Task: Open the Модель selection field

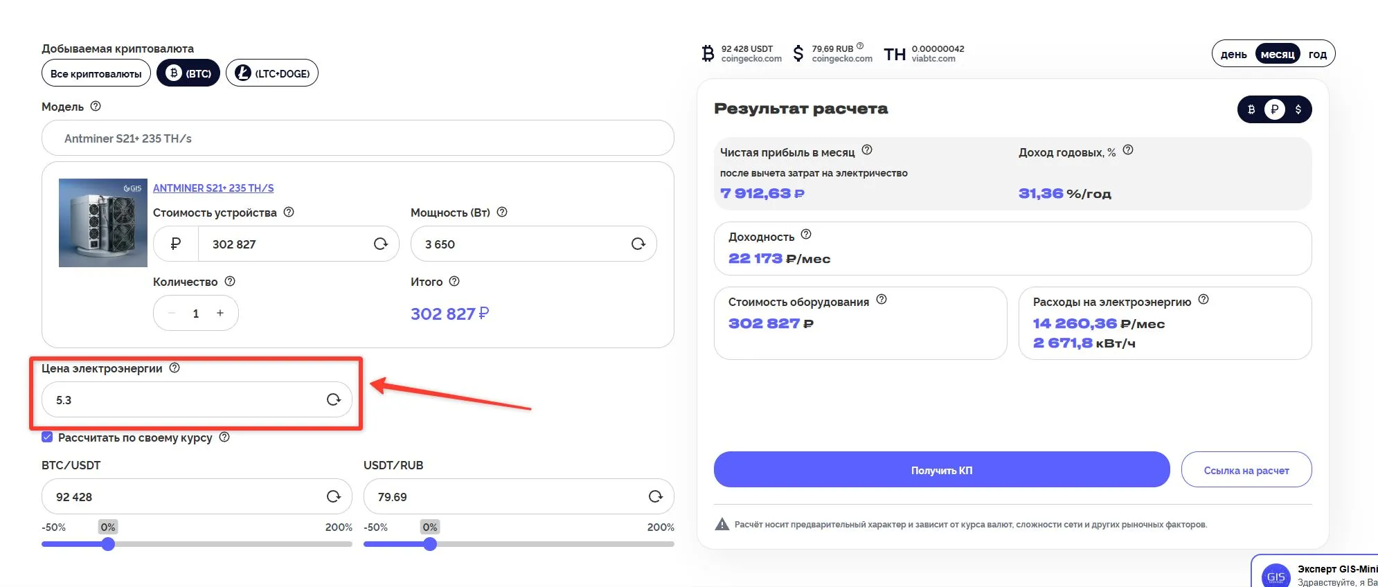Action: (357, 138)
